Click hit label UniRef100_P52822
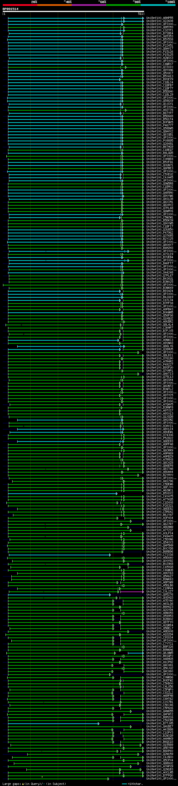The image size is (178, 786). pyautogui.click(x=160, y=438)
